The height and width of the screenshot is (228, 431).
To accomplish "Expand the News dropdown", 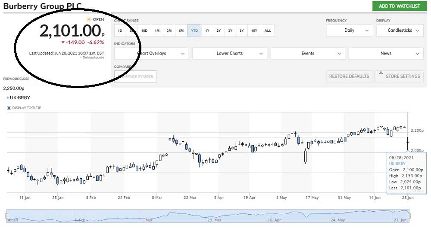I will (x=386, y=53).
